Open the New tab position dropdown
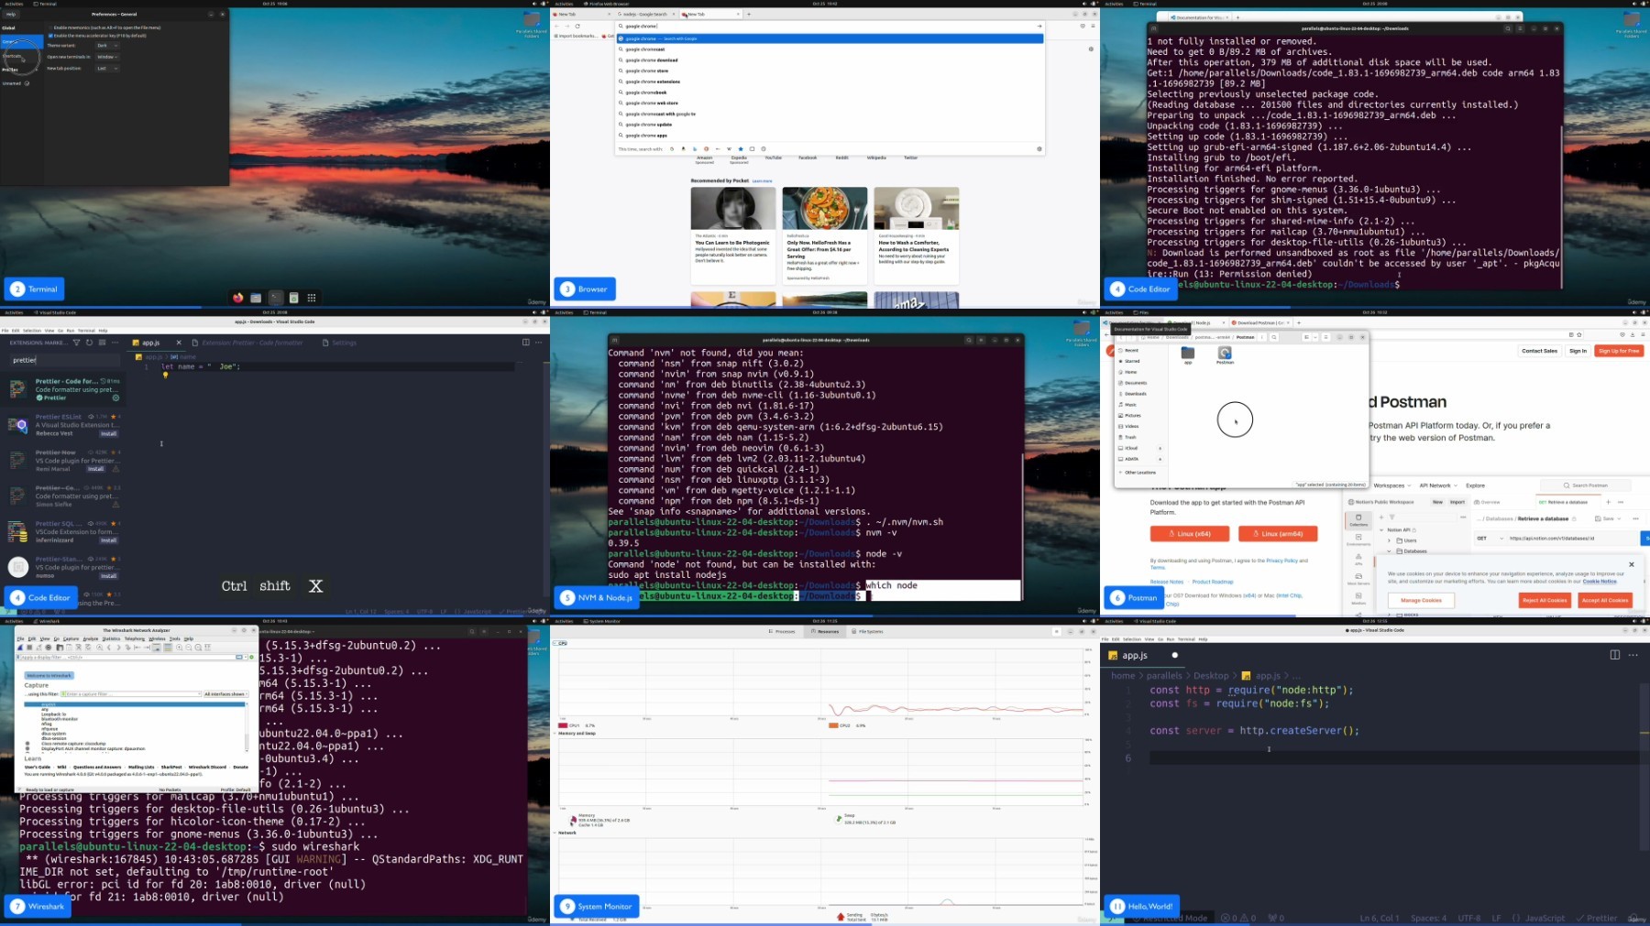 pos(107,69)
